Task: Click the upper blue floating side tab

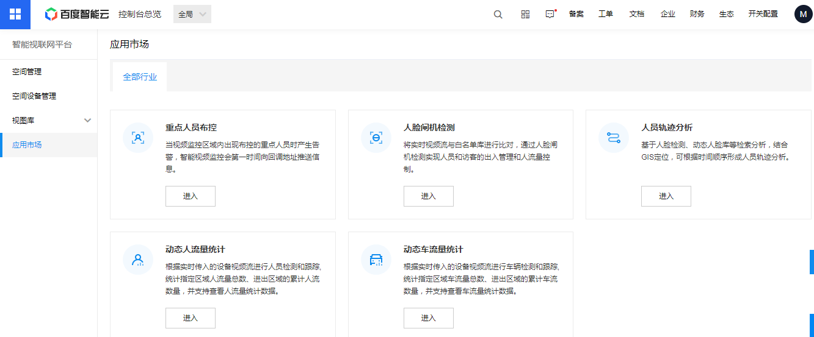Action: [812, 261]
